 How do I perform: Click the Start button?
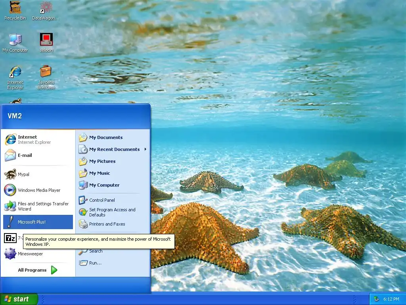[19, 299]
